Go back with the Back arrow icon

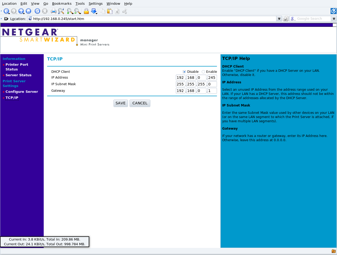click(x=6, y=11)
